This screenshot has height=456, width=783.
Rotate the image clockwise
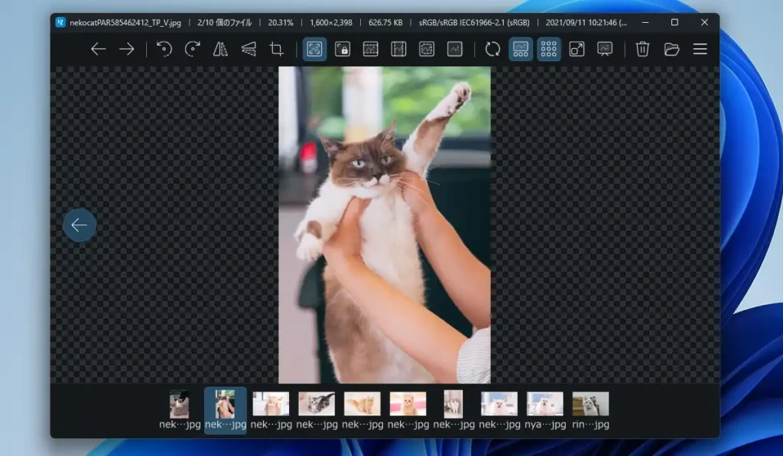pos(191,49)
